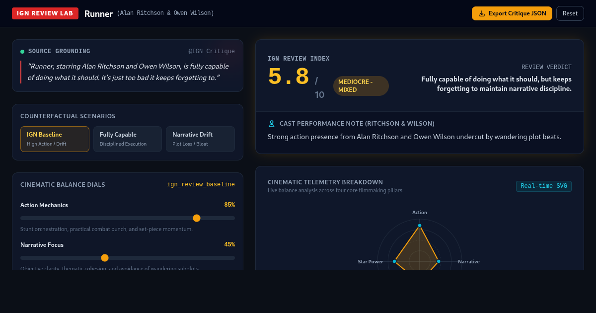Click the Narrative radar axis label
Screen dimensions: 596x313
[469, 262]
